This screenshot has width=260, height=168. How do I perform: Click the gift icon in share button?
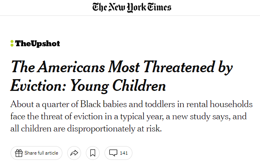pyautogui.click(x=19, y=153)
